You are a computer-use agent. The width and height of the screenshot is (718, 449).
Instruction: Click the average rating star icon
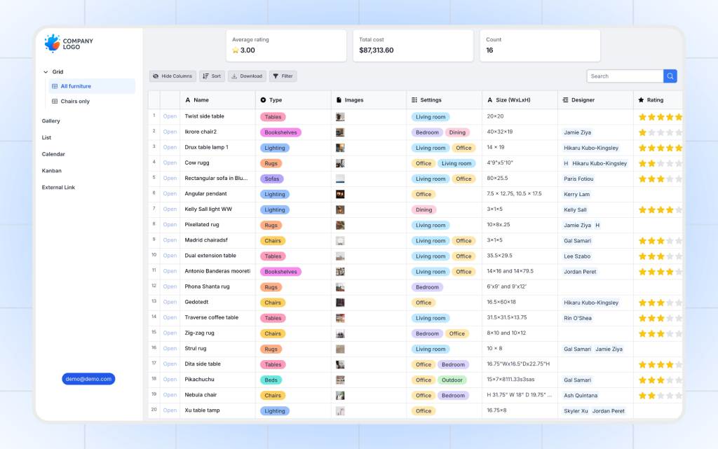(236, 50)
